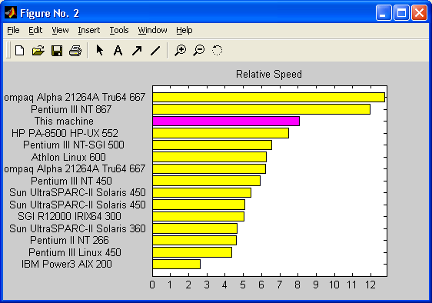Click the New Figure toolbar icon
Viewport: 432px width, 303px height.
pos(19,51)
